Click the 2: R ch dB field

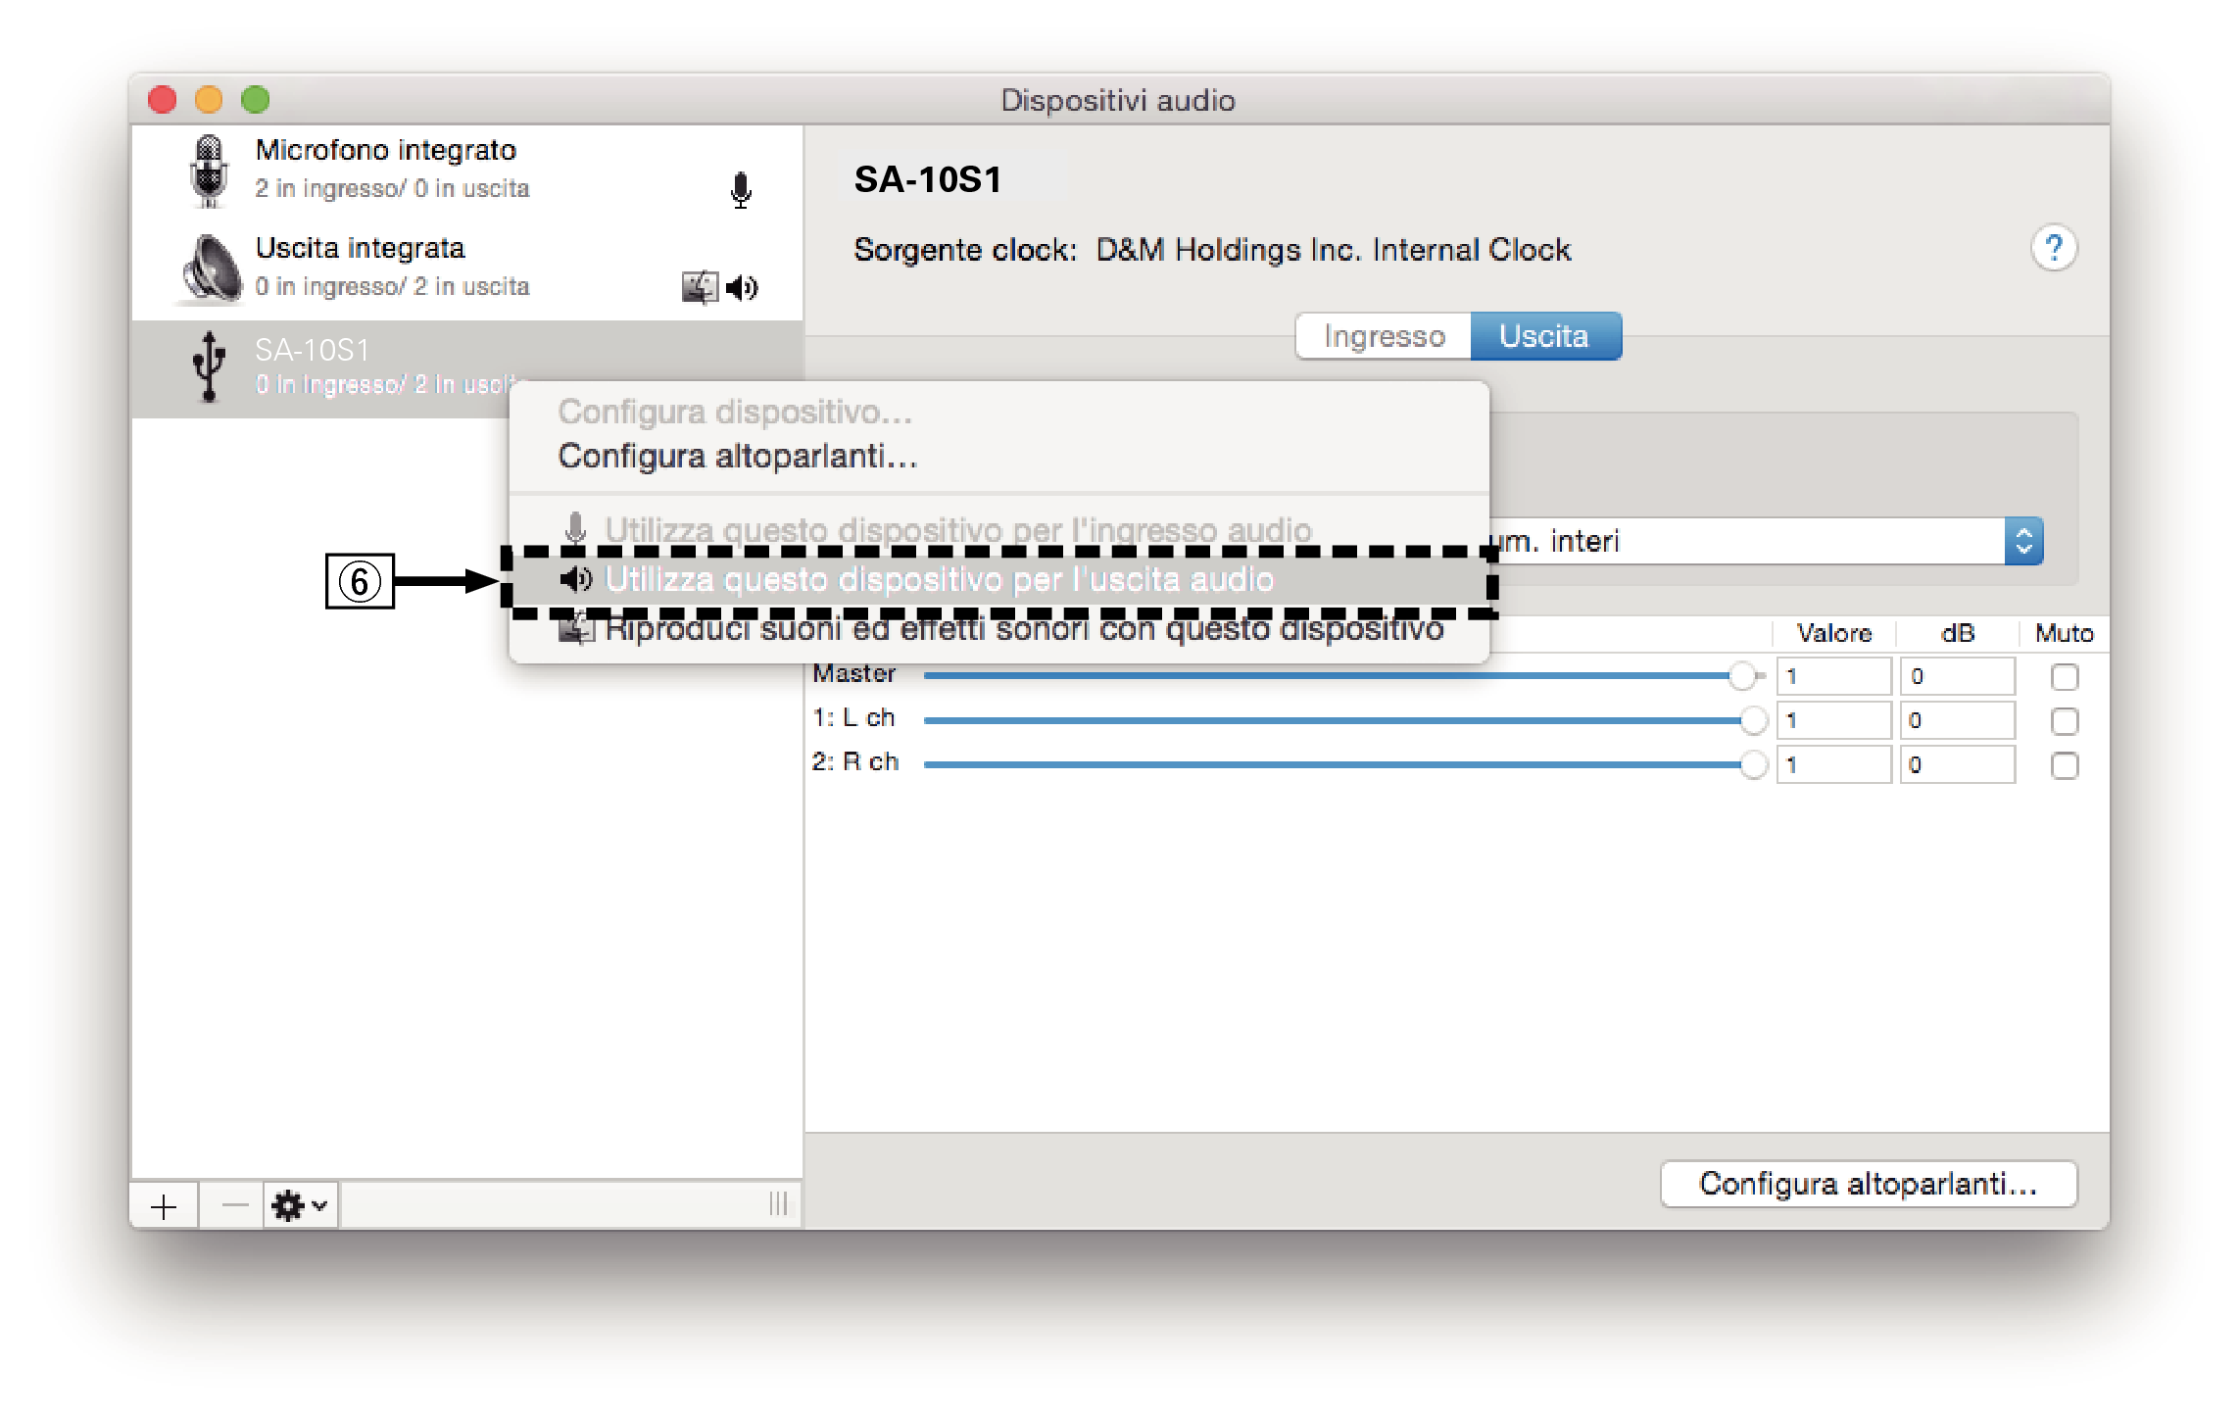[x=1957, y=764]
